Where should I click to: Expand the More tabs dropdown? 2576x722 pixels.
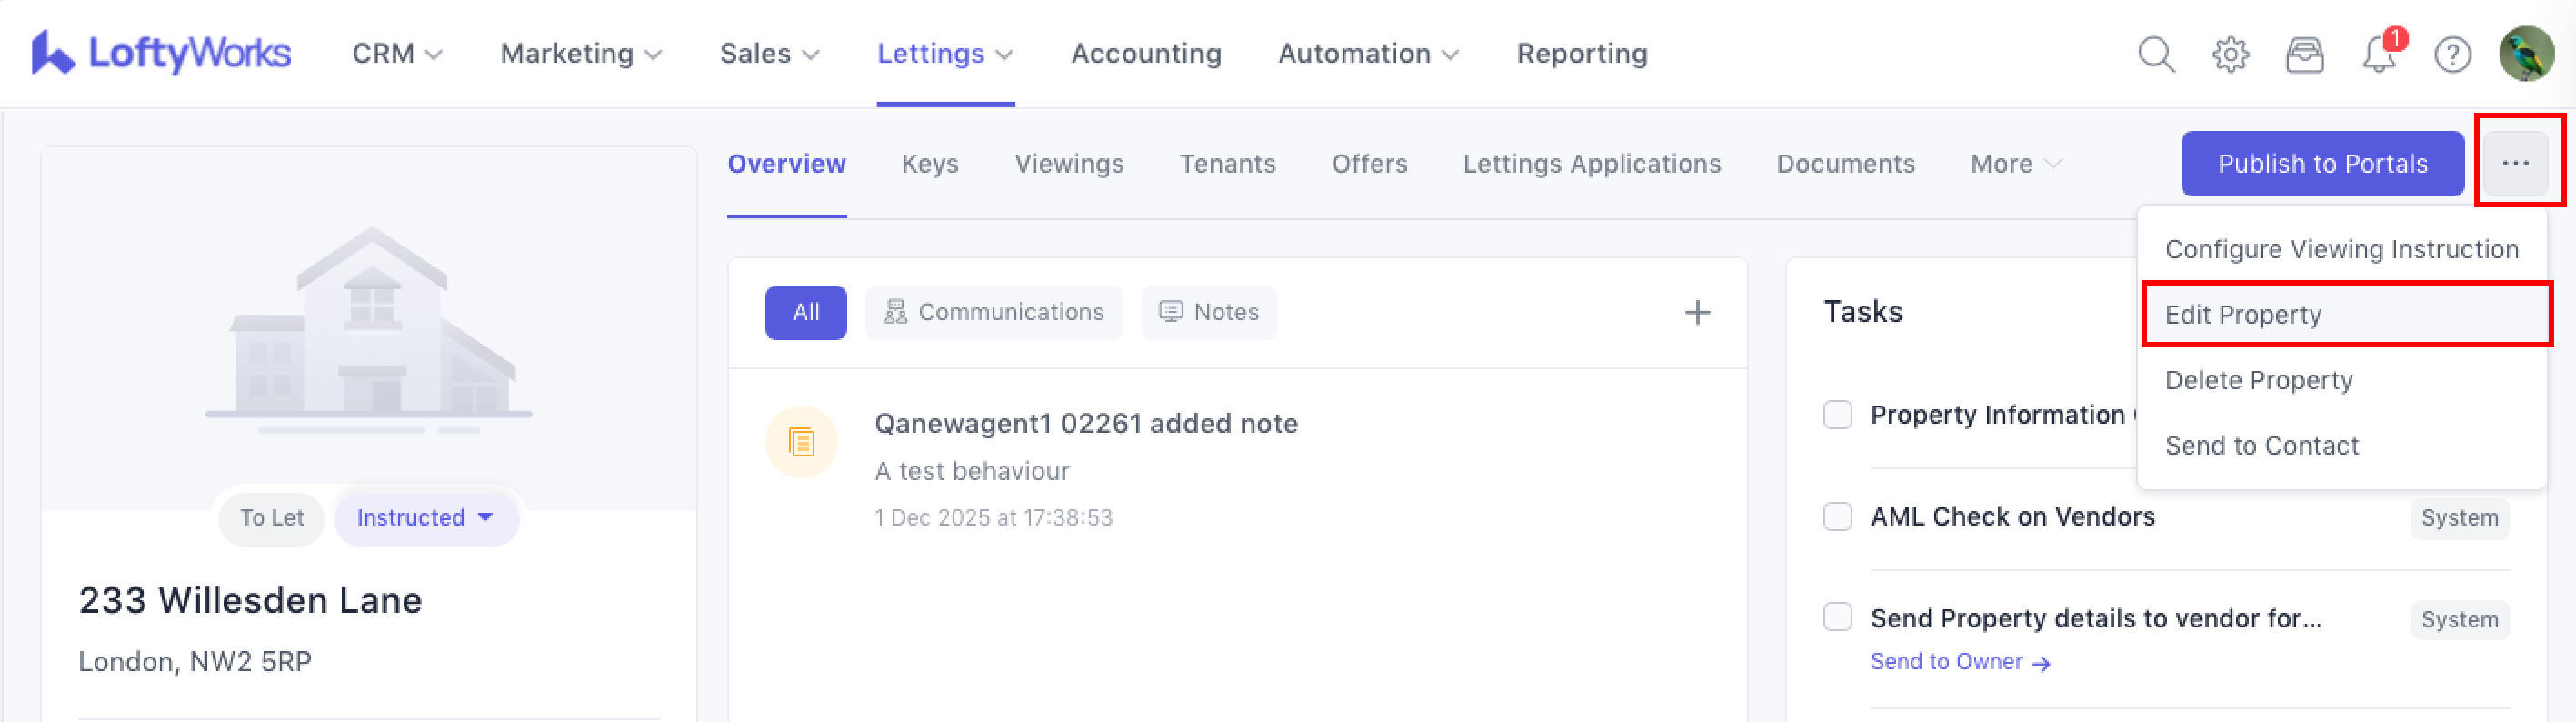(x=2015, y=164)
